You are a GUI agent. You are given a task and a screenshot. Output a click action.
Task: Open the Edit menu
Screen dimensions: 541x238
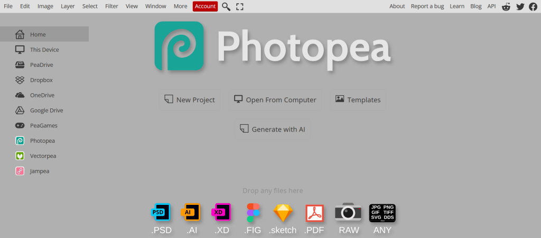(25, 6)
